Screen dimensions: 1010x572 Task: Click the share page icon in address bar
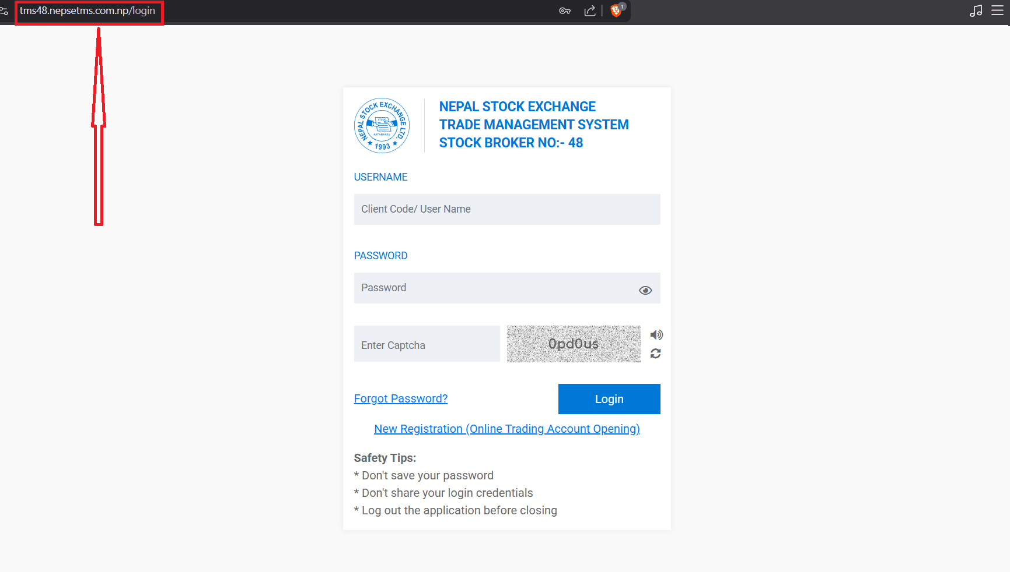[590, 11]
